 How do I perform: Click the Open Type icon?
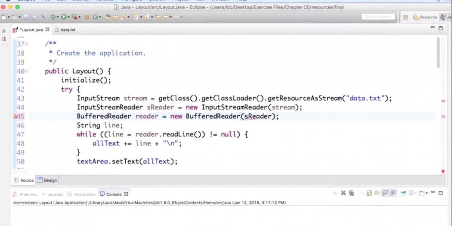click(x=108, y=17)
